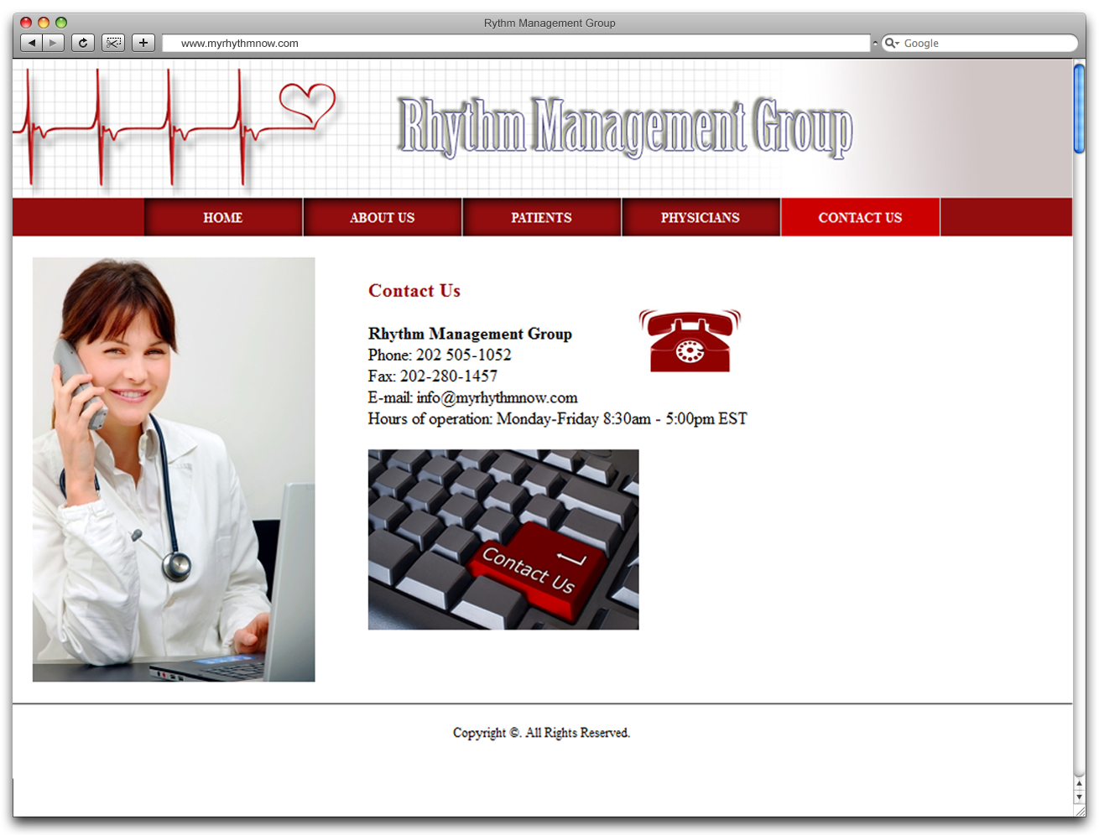Select the CONTACT US navigation tab
This screenshot has width=1099, height=835.
pyautogui.click(x=861, y=217)
